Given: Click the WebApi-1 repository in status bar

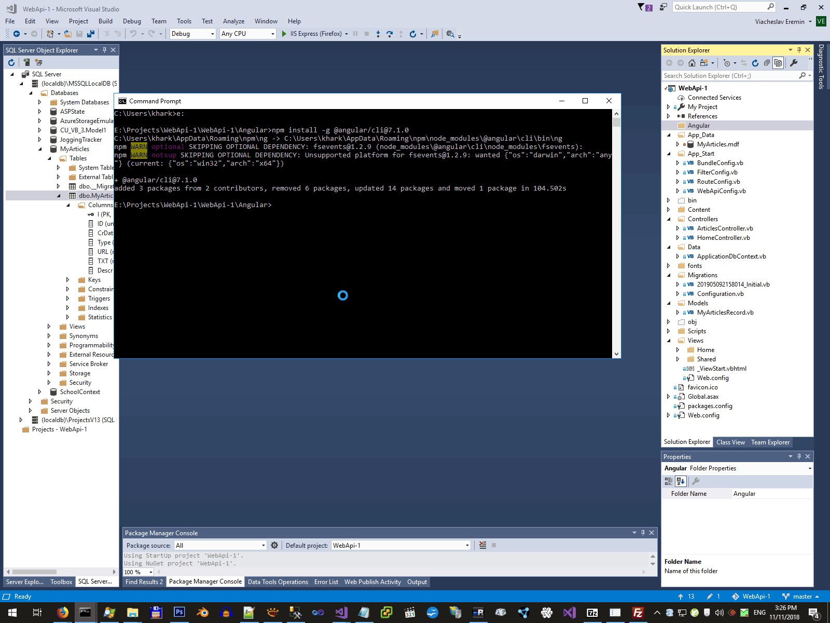Looking at the screenshot, I should pos(751,597).
